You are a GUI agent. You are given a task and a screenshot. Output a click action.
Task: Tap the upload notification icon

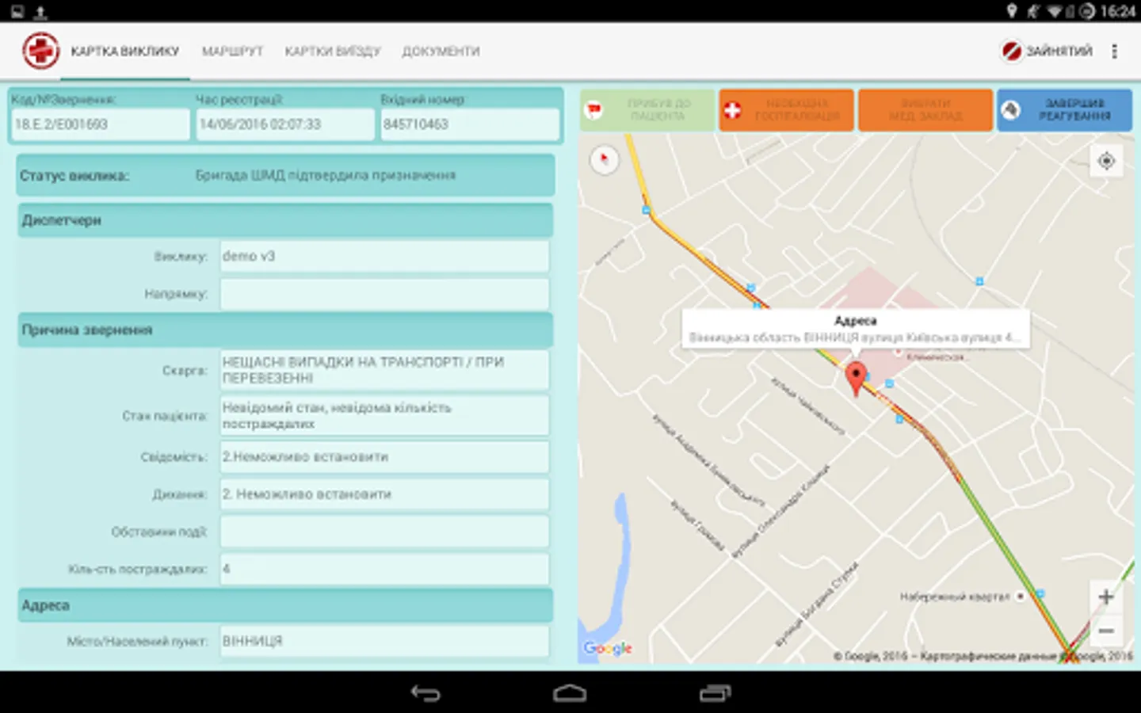[x=40, y=12]
